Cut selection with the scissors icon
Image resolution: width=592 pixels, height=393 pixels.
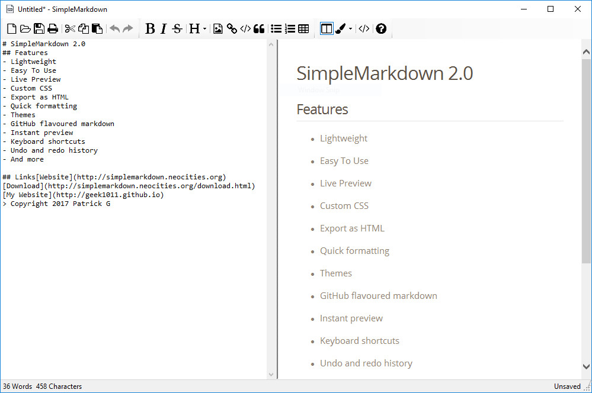point(70,28)
